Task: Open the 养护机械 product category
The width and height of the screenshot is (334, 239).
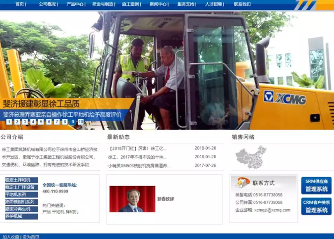Action: [x=21, y=216]
